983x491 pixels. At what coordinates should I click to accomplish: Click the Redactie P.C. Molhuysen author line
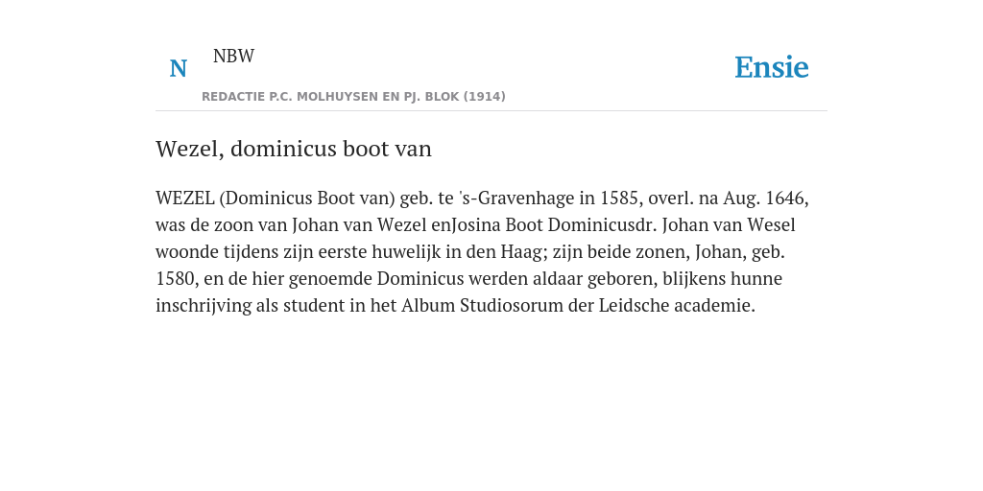click(x=353, y=97)
